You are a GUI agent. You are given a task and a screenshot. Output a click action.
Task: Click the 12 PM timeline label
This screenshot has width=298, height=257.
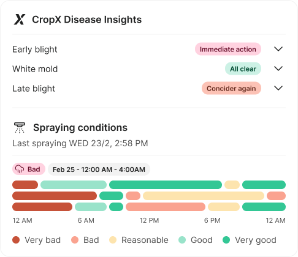(x=149, y=220)
